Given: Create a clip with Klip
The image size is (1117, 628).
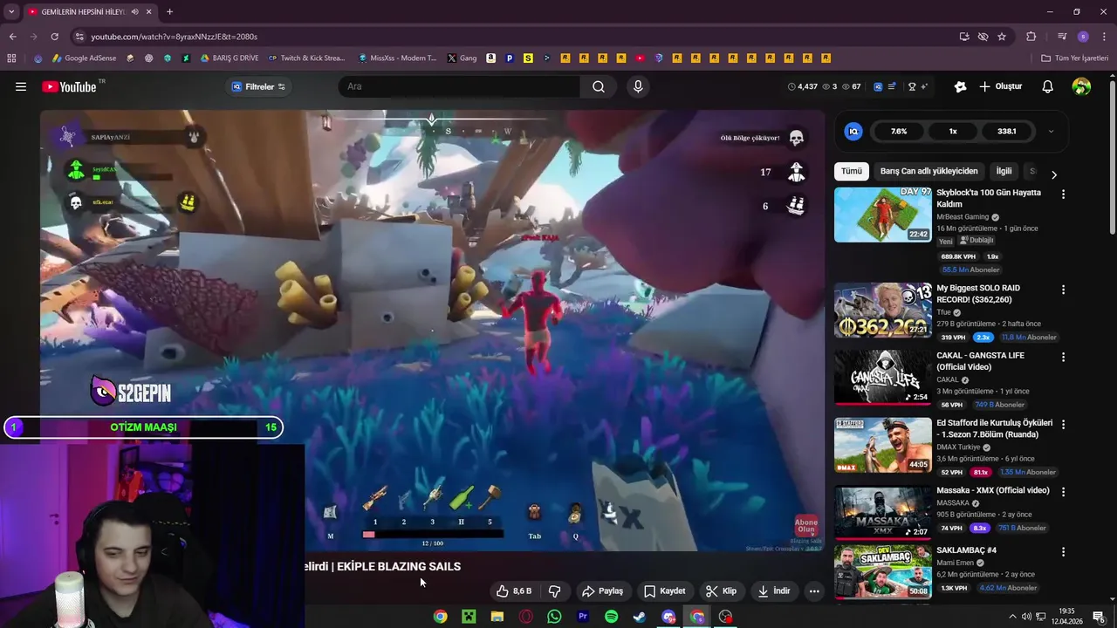Looking at the screenshot, I should pyautogui.click(x=721, y=590).
